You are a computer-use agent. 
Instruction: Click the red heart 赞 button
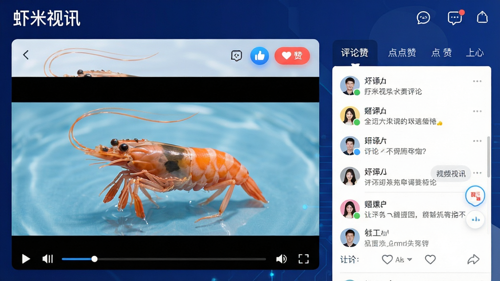(x=292, y=56)
